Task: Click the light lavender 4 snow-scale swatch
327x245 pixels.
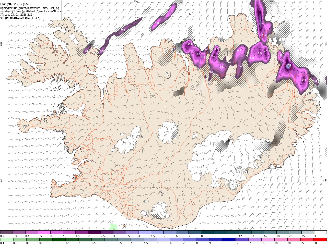Action: (145, 232)
